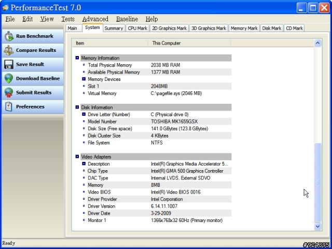Click the Submit Results globe icon

point(9,92)
